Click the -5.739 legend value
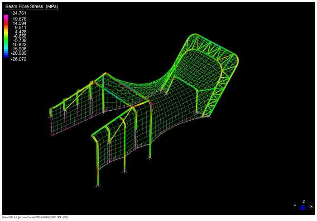The height and width of the screenshot is (221, 317). click(19, 40)
